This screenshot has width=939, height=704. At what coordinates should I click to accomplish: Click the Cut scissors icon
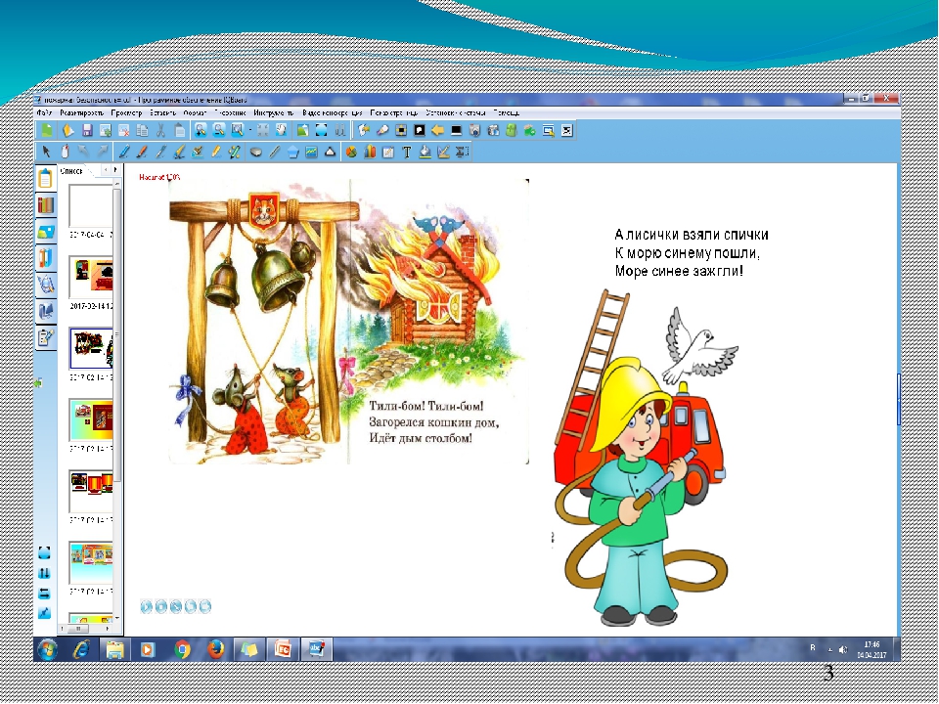[160, 130]
